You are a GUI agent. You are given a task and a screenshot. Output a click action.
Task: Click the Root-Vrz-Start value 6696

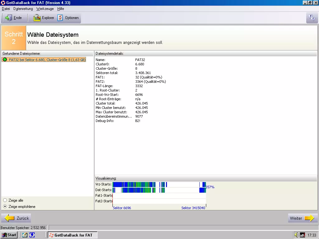(139, 95)
